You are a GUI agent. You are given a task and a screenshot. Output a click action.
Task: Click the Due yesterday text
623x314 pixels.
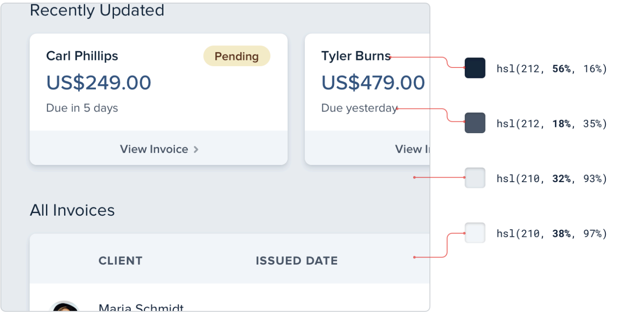pyautogui.click(x=359, y=108)
